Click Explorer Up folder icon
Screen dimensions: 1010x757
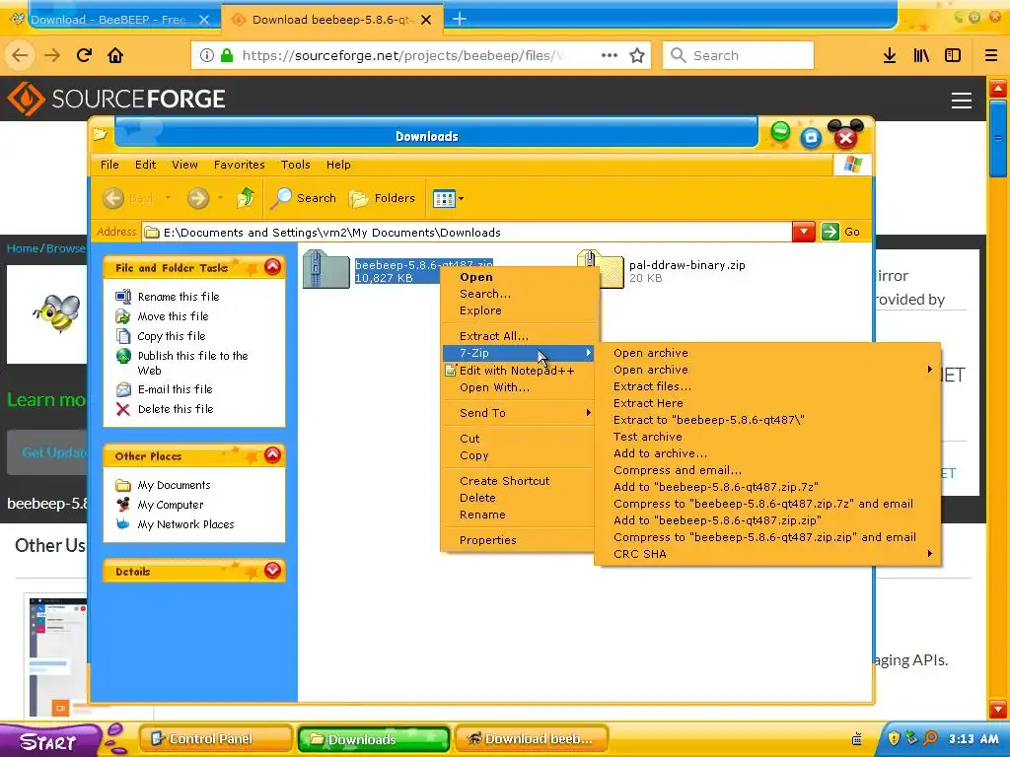point(246,197)
